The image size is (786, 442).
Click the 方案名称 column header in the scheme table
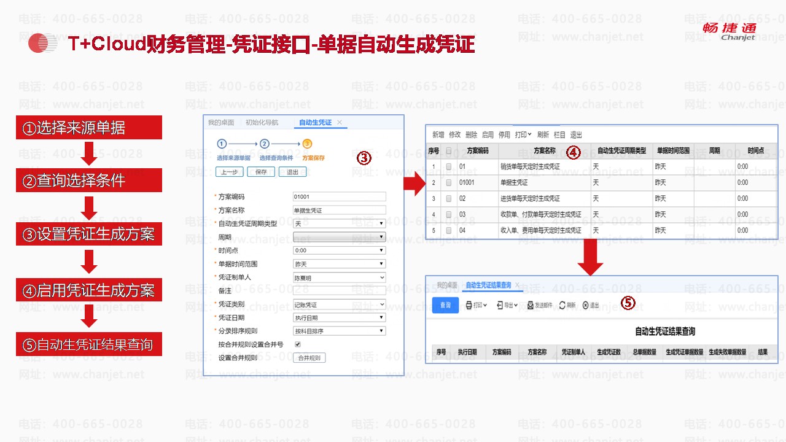[x=544, y=150]
